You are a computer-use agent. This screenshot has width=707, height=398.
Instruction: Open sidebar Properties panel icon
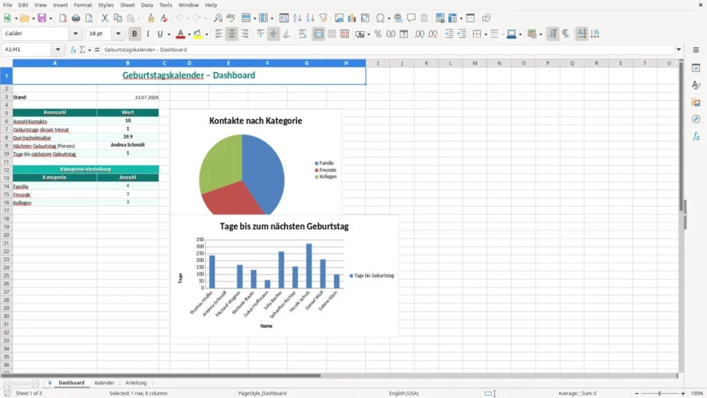pos(696,68)
